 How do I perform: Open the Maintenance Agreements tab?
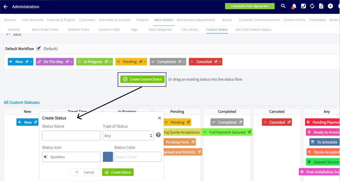196,20
